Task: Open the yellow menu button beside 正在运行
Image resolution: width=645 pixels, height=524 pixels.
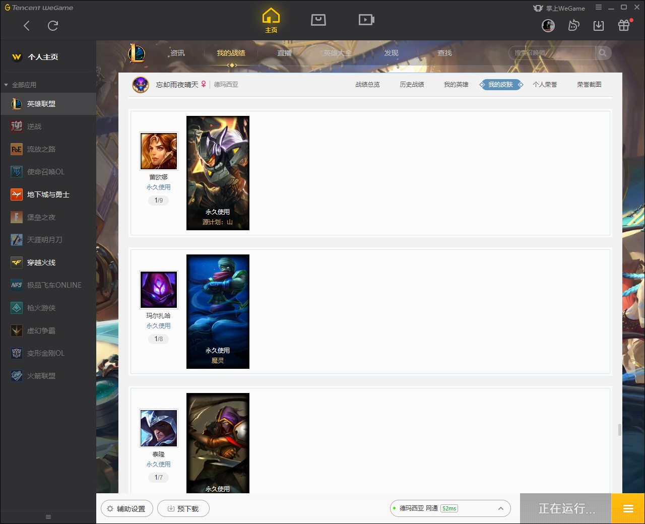Action: click(628, 509)
